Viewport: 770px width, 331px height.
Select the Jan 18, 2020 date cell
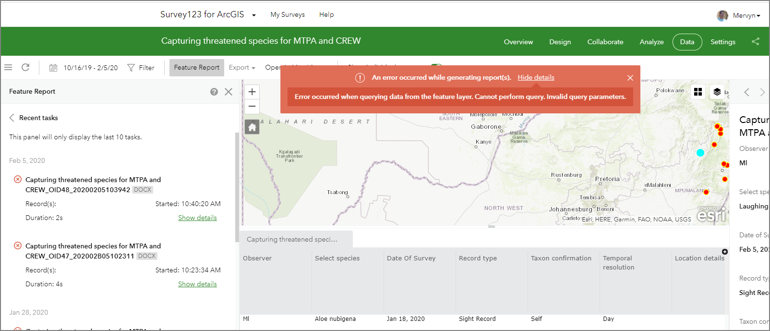[406, 319]
